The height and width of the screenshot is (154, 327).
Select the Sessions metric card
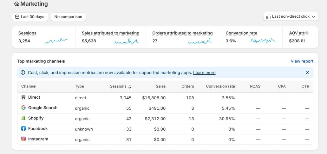tap(43, 37)
